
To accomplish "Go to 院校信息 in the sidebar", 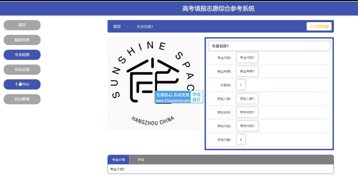I will [22, 40].
